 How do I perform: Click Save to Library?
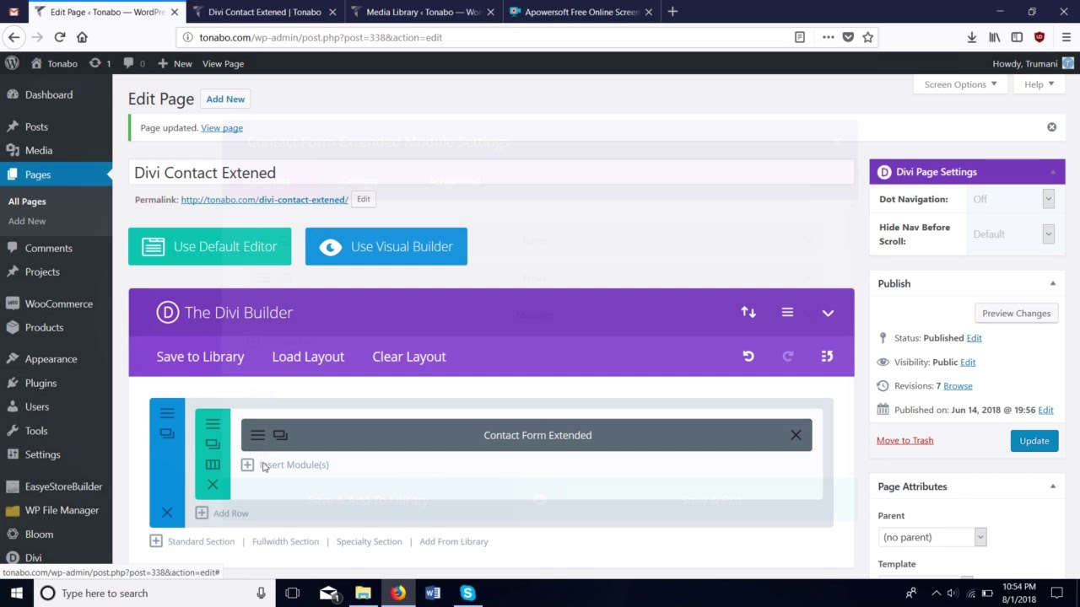(x=200, y=357)
